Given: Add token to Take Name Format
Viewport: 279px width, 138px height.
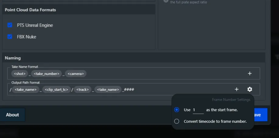Looking at the screenshot, I should click(250, 73).
